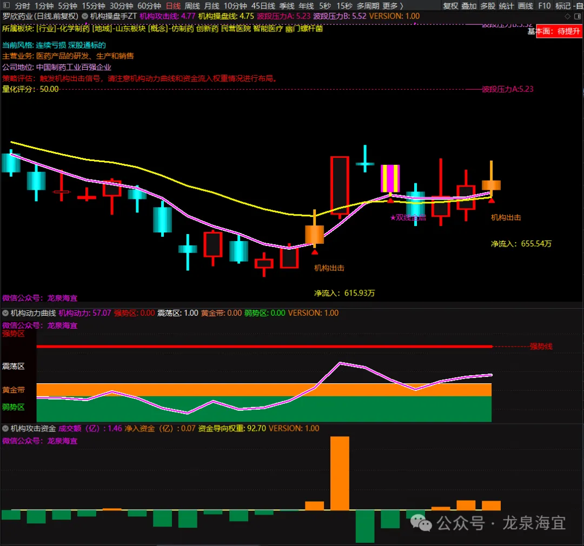
Task: Click the panel layout icon before 分时
Action: pyautogui.click(x=6, y=5)
